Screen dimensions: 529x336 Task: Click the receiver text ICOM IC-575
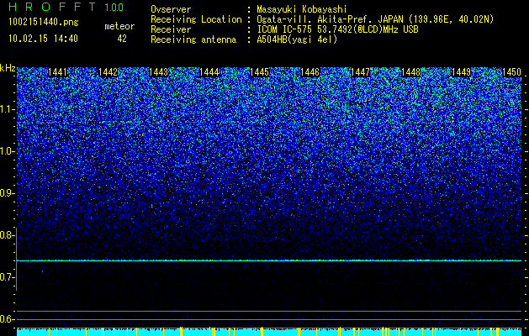[x=286, y=29]
